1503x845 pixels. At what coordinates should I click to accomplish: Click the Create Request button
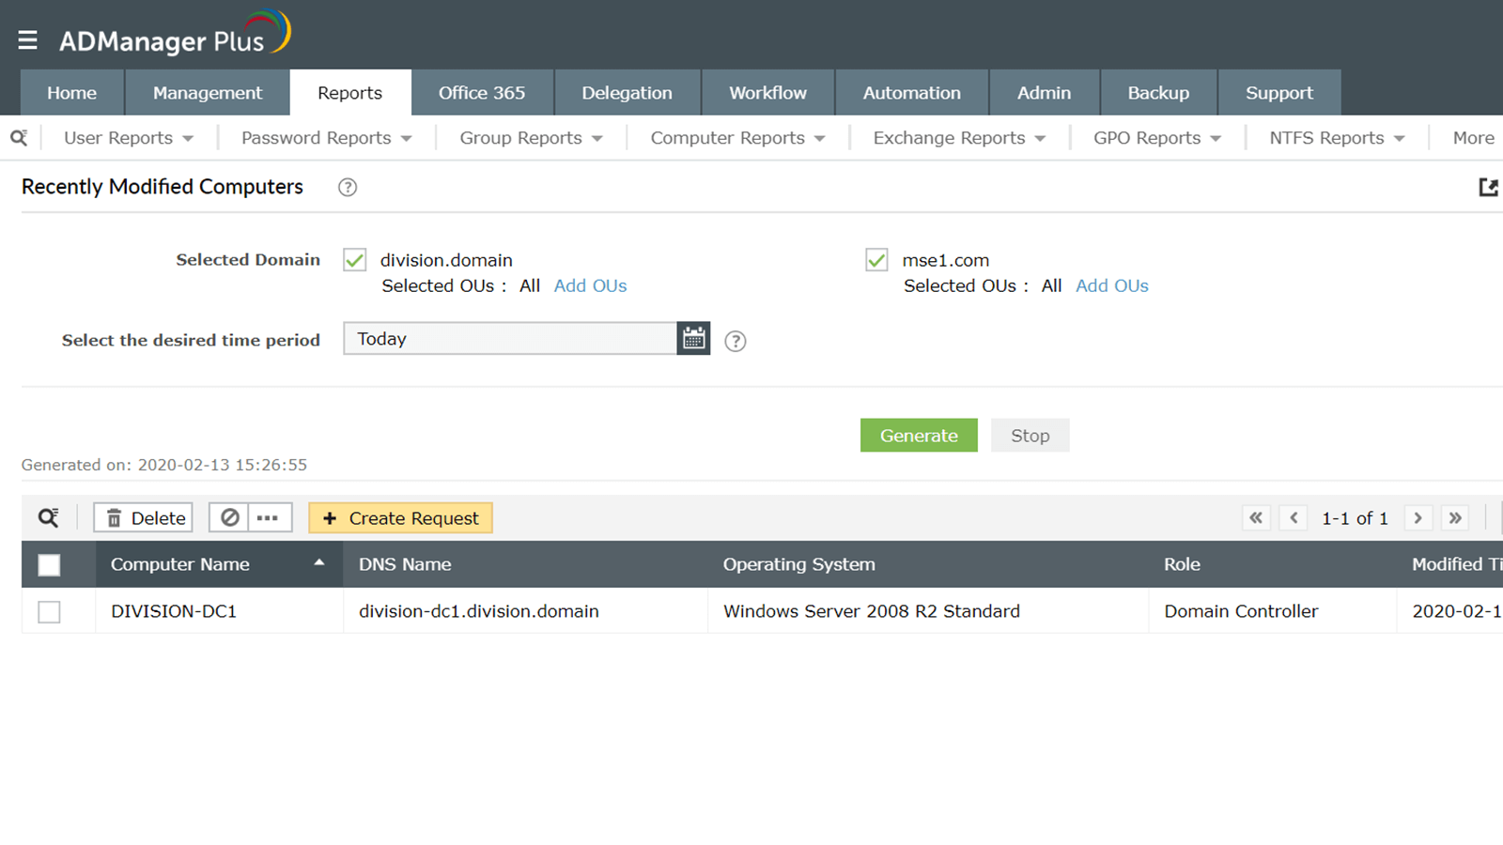[x=400, y=517]
